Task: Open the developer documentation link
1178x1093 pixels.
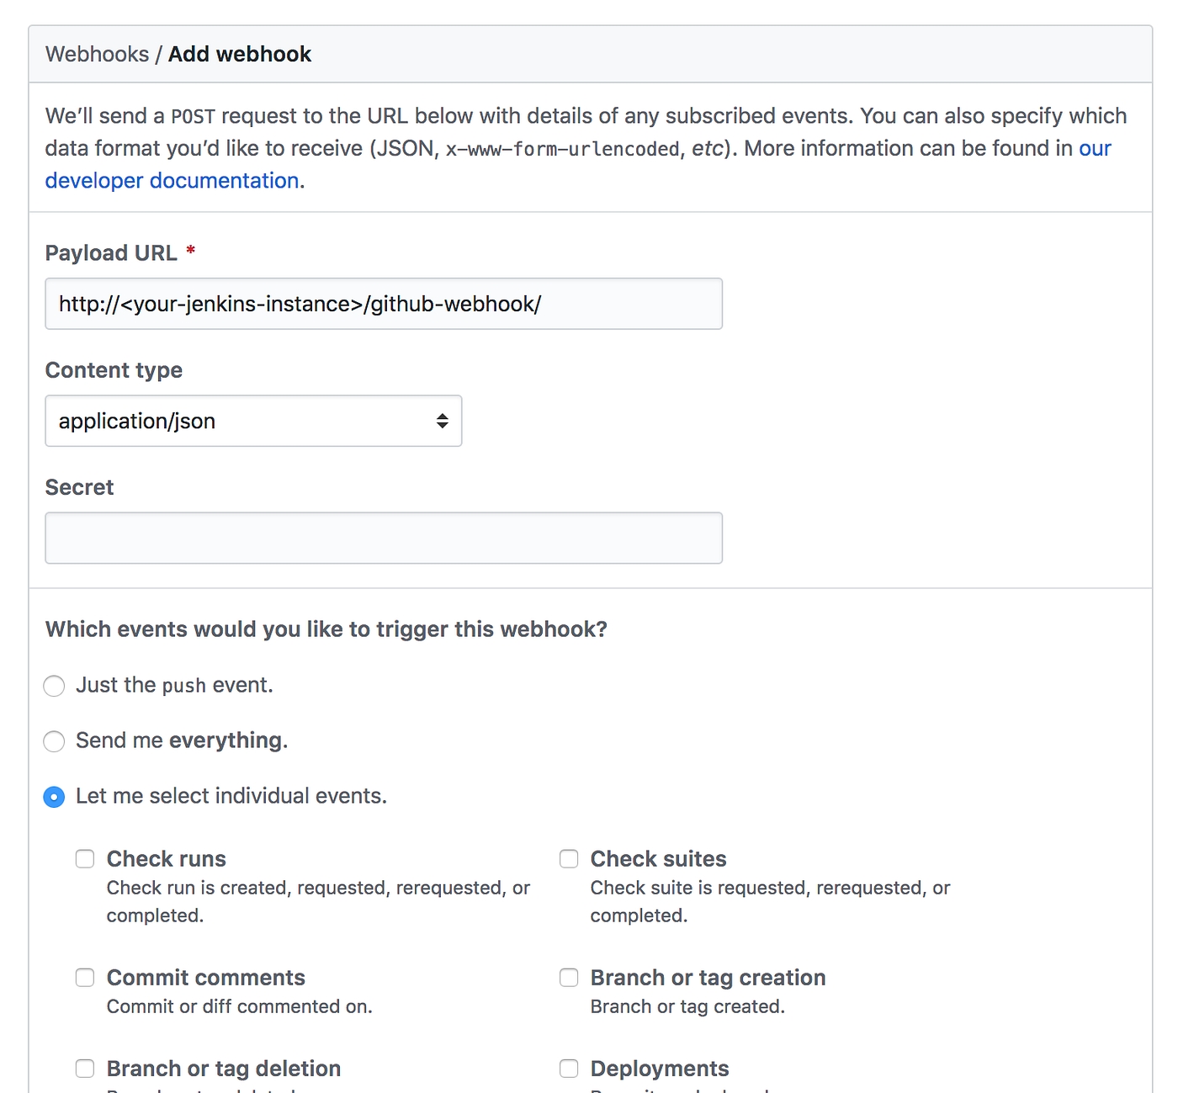Action: [172, 181]
